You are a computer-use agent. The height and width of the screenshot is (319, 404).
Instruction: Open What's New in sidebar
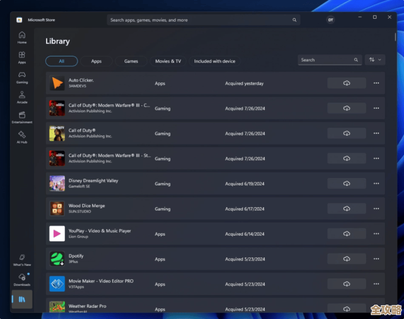tap(22, 260)
